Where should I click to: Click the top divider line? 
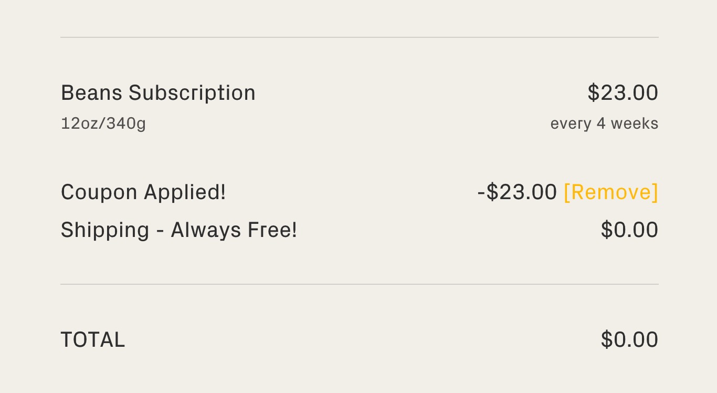(x=359, y=37)
